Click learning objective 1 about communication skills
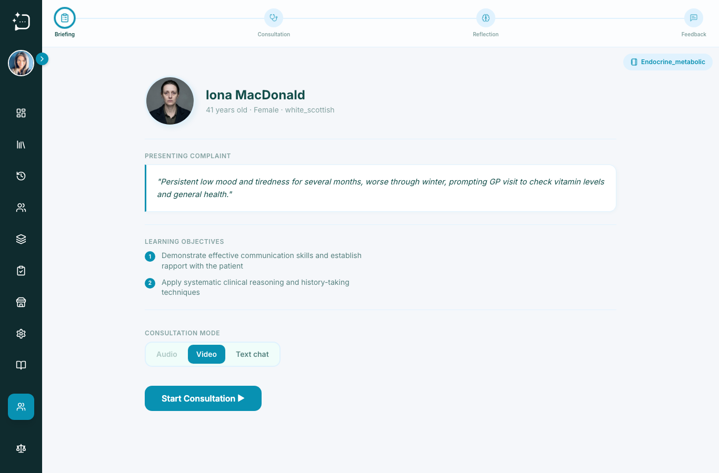Screen dimensions: 719x473 tap(262, 261)
